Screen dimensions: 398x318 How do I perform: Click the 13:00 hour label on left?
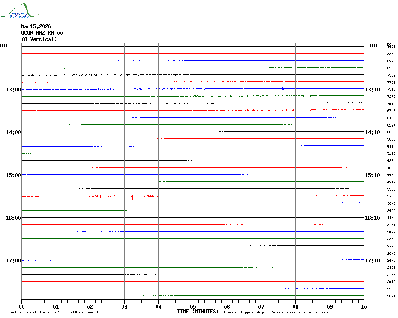(x=13, y=90)
